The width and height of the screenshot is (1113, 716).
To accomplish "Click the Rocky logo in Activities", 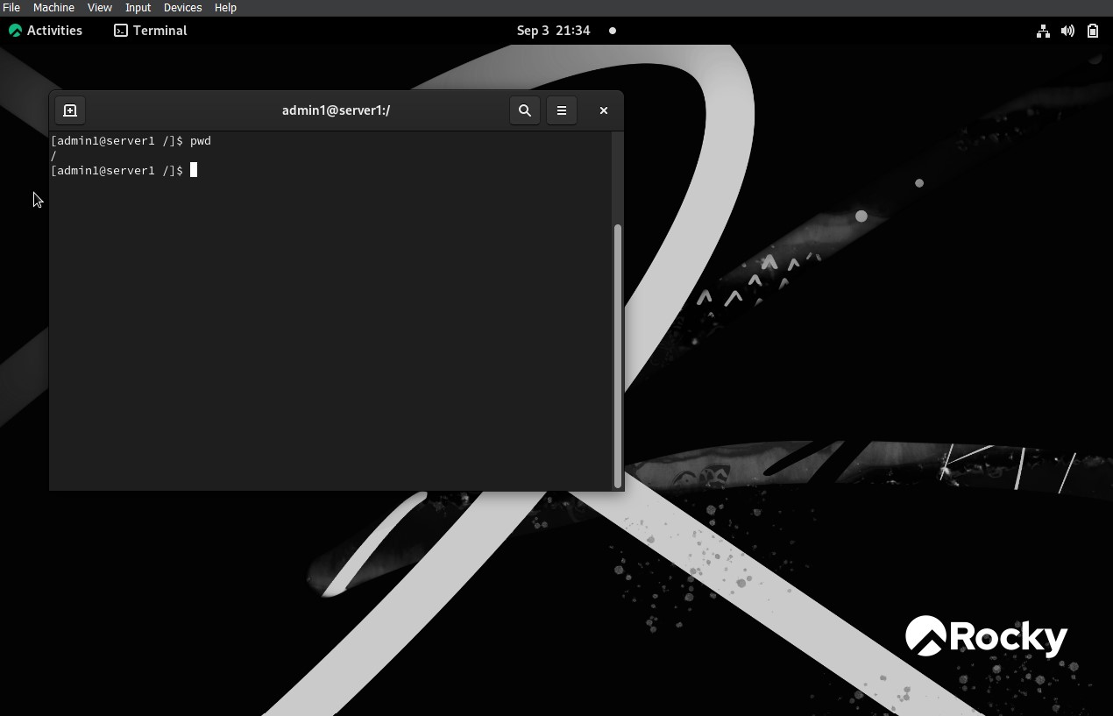I will [x=15, y=31].
